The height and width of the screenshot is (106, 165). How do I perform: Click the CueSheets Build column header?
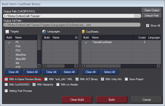tap(86, 38)
